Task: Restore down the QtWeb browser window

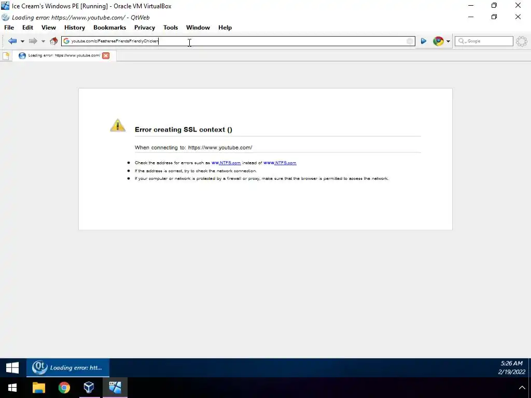Action: point(494,17)
